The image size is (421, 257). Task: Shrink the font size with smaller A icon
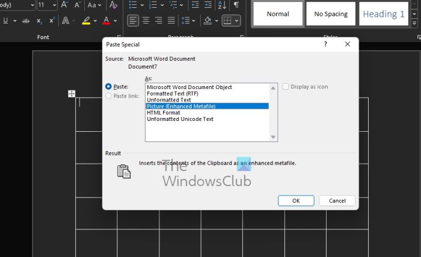coord(78,5)
